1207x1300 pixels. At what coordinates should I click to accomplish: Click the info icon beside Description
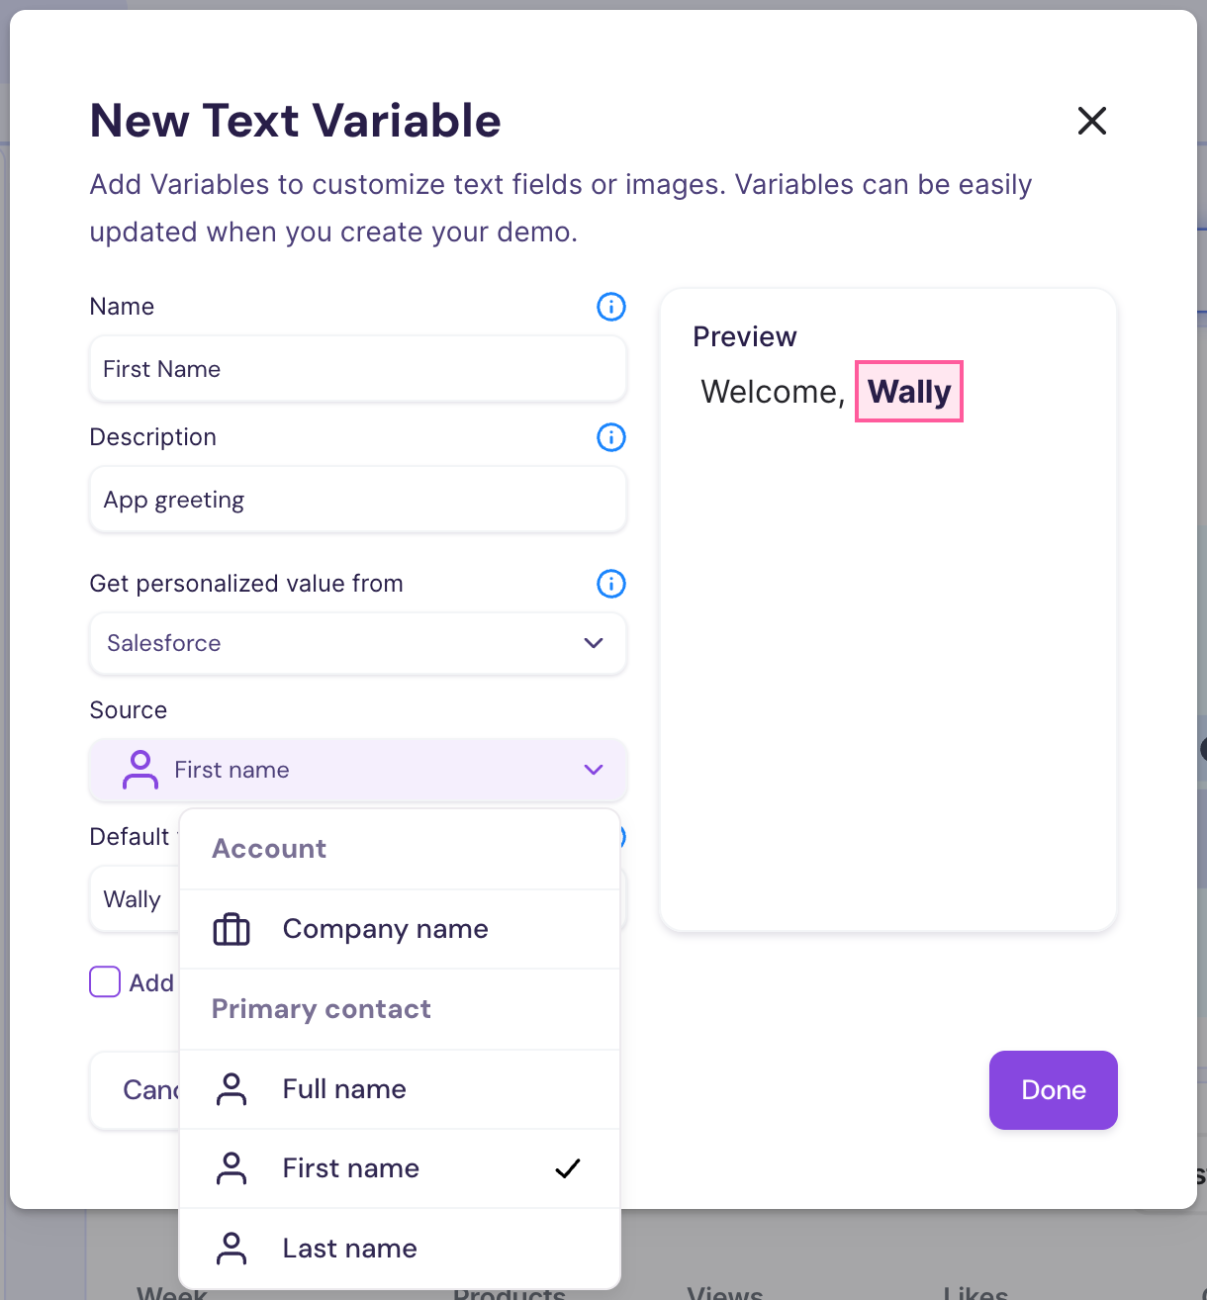click(x=611, y=437)
